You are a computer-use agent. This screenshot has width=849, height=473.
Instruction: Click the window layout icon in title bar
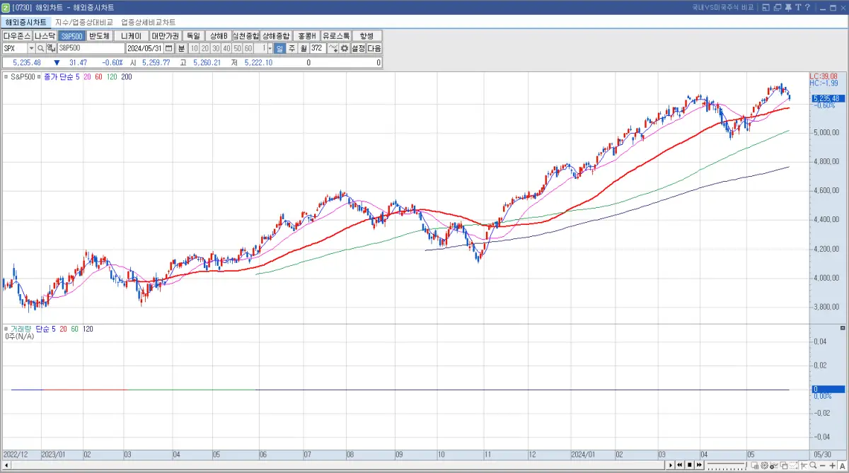click(x=766, y=7)
